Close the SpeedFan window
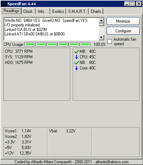 click(x=139, y=4)
